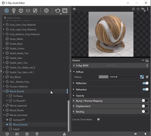Click the preview render teapot icon
Image resolution: width=151 pixels, height=136 pixels.
coord(138,9)
